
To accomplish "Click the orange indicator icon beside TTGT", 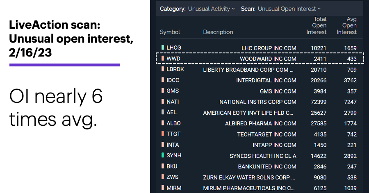I will [163, 134].
